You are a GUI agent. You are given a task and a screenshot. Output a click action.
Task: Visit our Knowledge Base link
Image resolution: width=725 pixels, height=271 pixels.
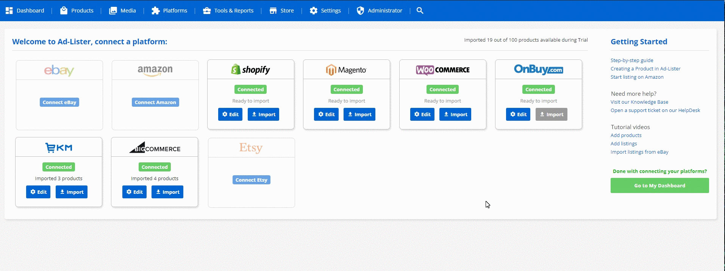coord(639,102)
